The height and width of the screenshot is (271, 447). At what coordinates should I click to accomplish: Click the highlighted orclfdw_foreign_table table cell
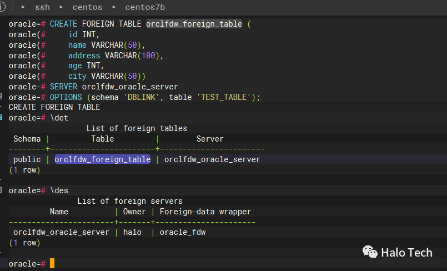(x=103, y=159)
